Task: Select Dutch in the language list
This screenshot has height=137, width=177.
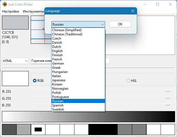Action: [78, 47]
